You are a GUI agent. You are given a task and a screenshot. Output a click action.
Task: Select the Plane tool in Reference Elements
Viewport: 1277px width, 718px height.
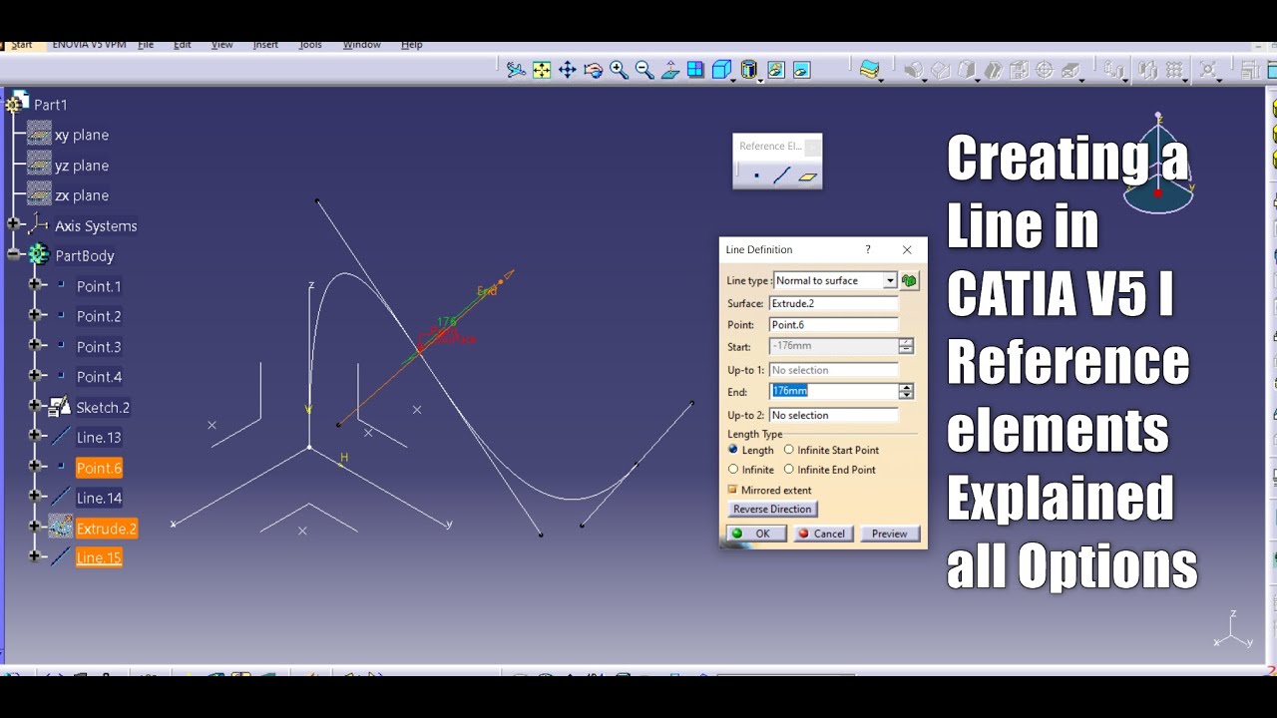pyautogui.click(x=808, y=177)
